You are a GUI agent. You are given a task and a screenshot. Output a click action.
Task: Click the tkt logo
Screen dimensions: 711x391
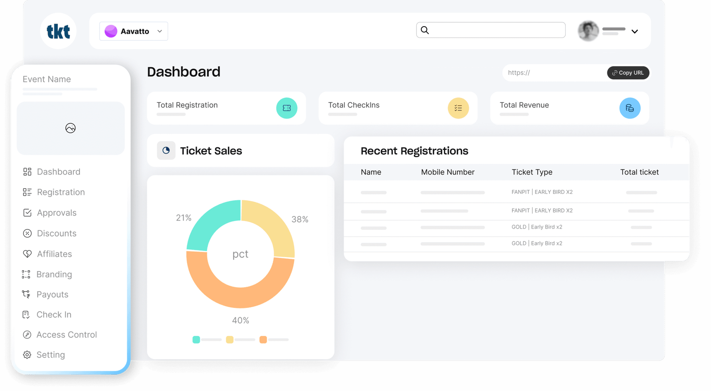click(58, 31)
